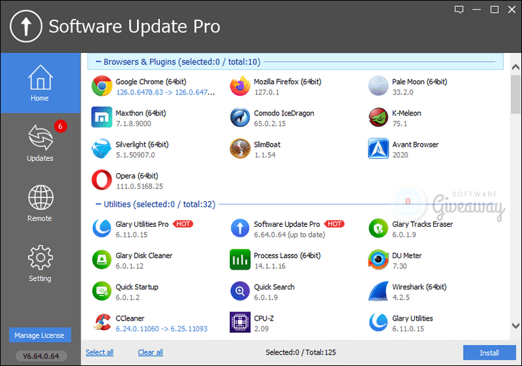Collapse the Utilities section
This screenshot has height=366, width=522.
click(98, 204)
